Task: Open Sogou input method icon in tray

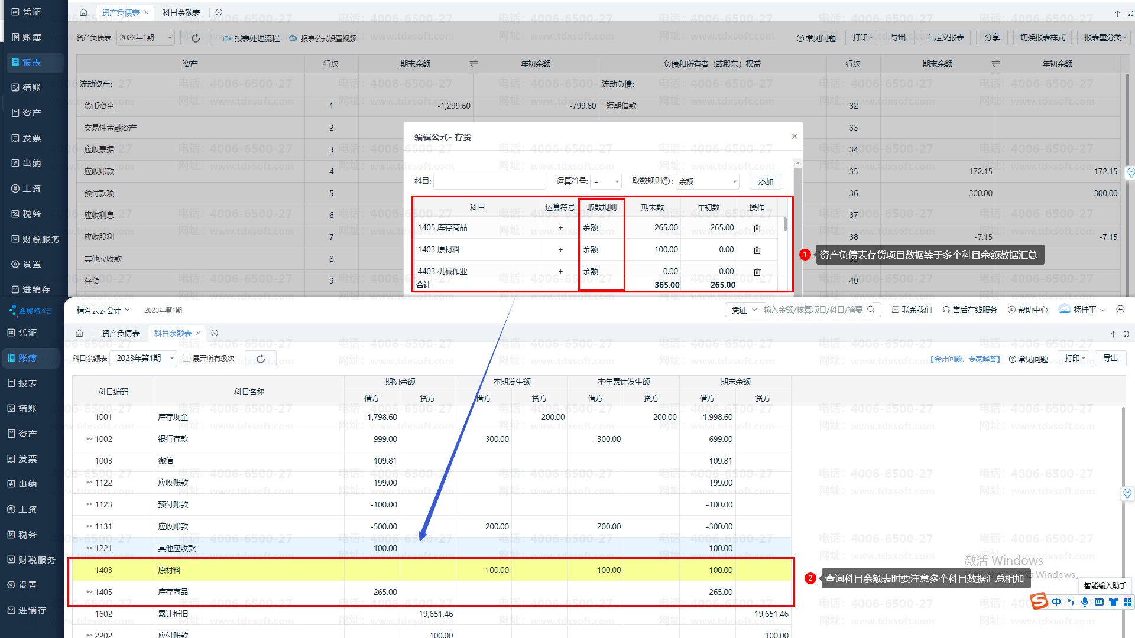Action: (x=1039, y=601)
